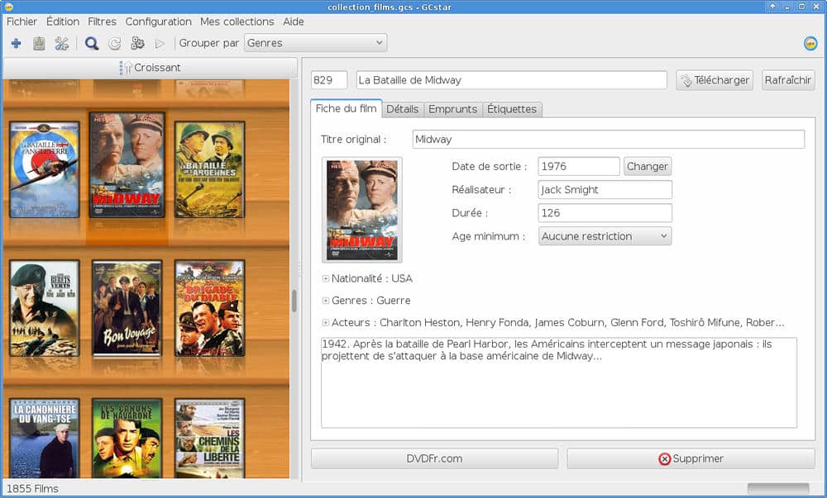The image size is (827, 498).
Task: Open the Age minimum restriction dropdown
Action: tap(605, 236)
